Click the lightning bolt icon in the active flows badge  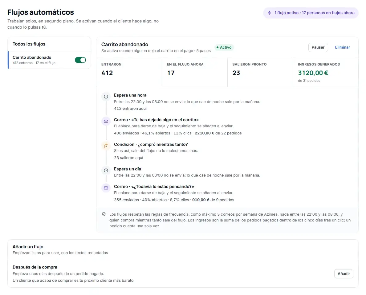[x=269, y=13]
